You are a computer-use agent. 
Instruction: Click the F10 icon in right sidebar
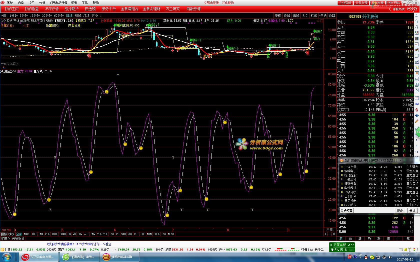click(417, 62)
